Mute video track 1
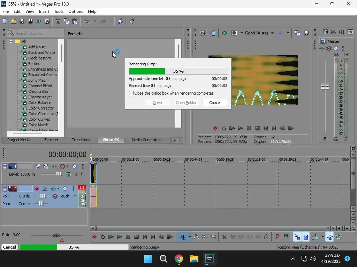 tap(75, 167)
